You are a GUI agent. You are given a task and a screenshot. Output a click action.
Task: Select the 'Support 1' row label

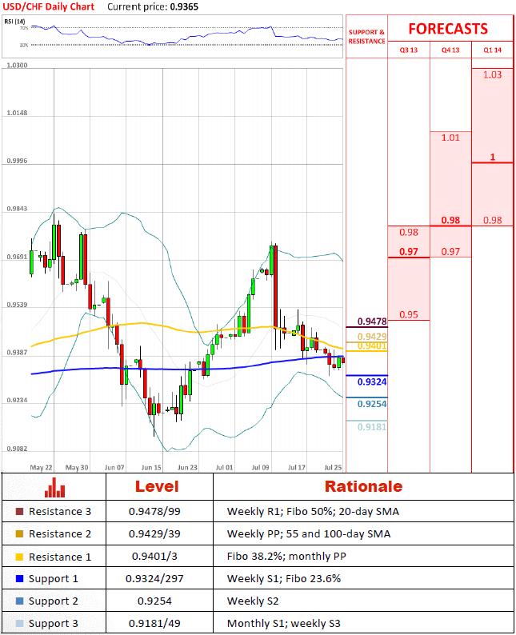tap(54, 579)
